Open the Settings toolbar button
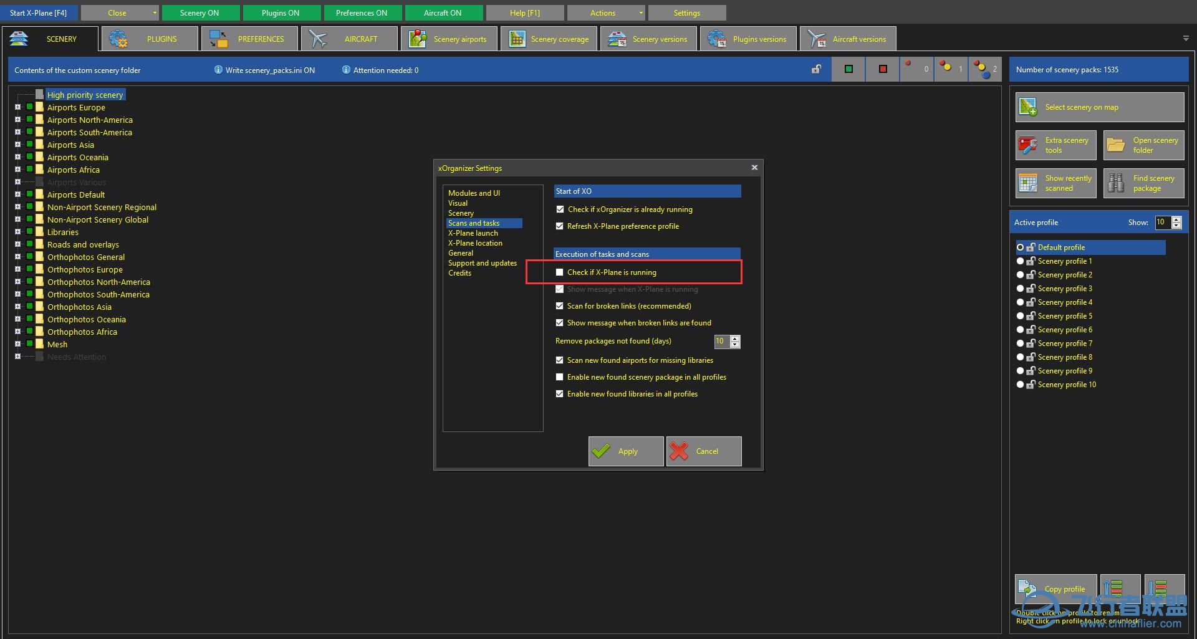The height and width of the screenshot is (639, 1197). pyautogui.click(x=686, y=12)
